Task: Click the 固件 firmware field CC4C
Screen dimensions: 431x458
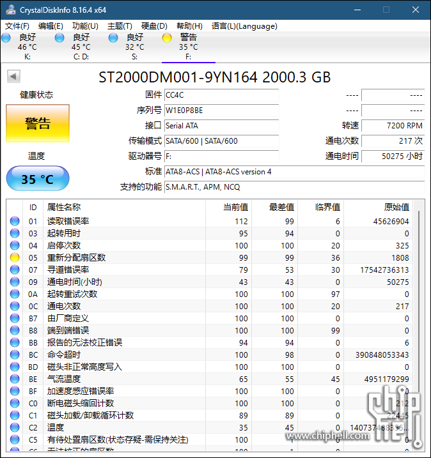Action: (221, 95)
